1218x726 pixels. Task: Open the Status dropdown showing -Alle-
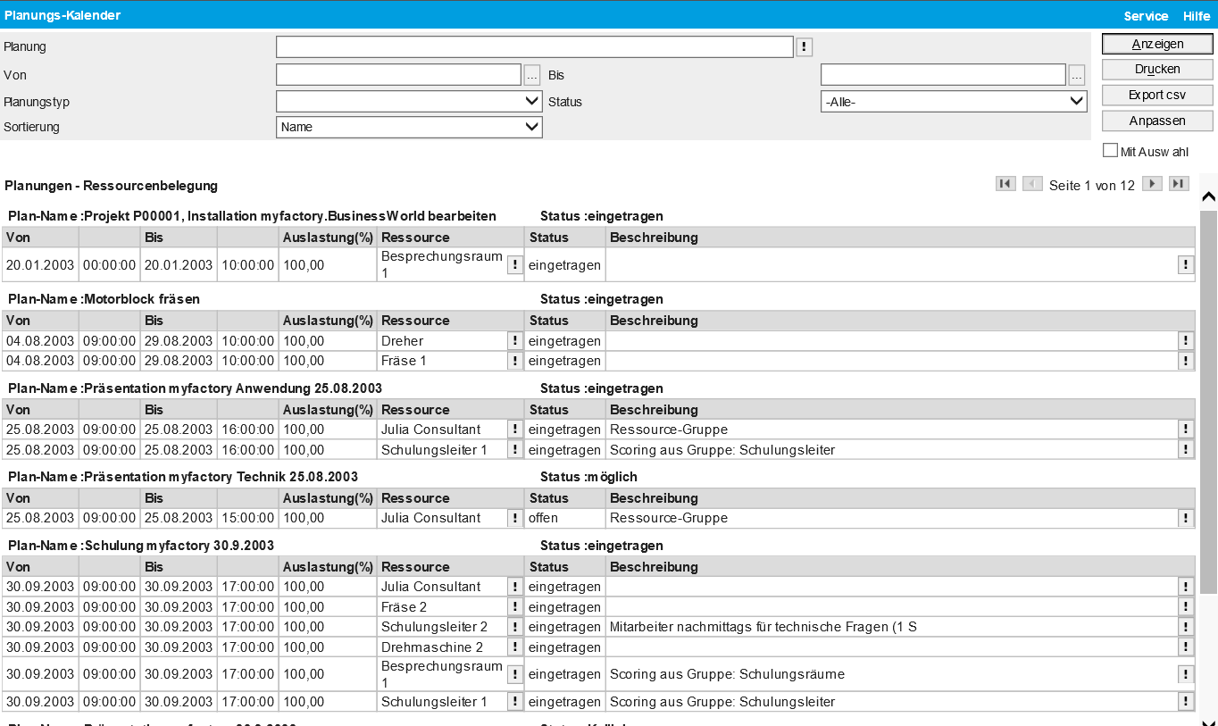point(953,102)
